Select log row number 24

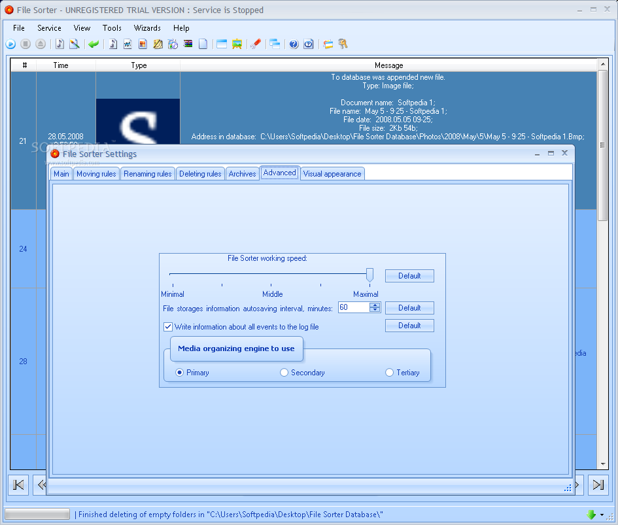24,249
